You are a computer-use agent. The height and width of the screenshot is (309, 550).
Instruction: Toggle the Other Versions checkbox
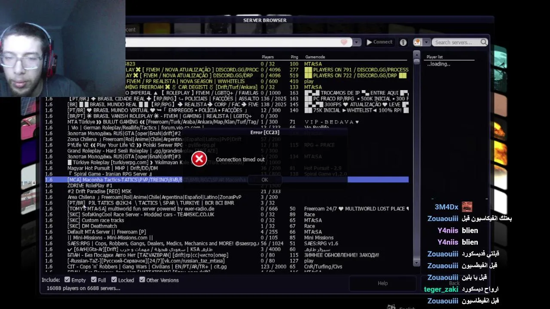click(142, 279)
